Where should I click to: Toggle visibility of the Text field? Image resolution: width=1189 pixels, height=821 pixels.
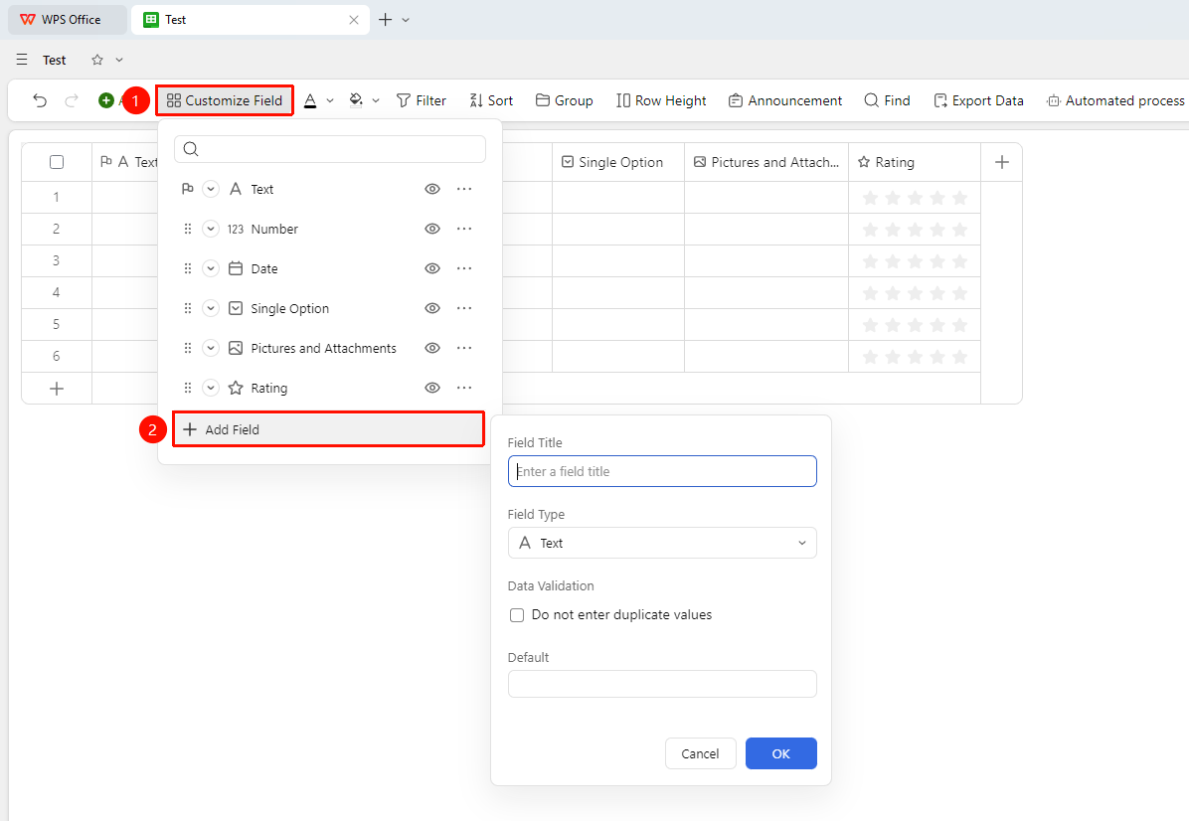(x=432, y=190)
